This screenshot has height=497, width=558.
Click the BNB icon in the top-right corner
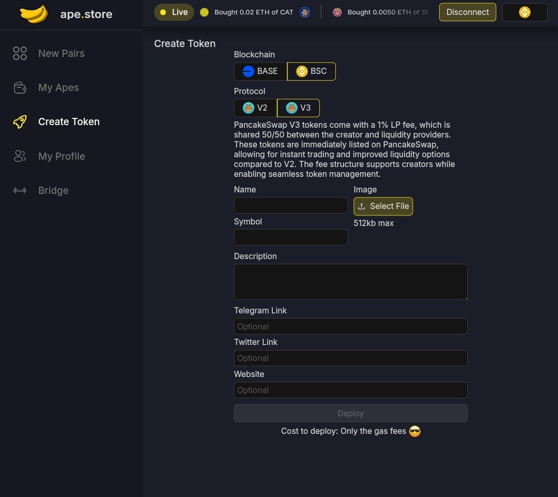point(524,11)
